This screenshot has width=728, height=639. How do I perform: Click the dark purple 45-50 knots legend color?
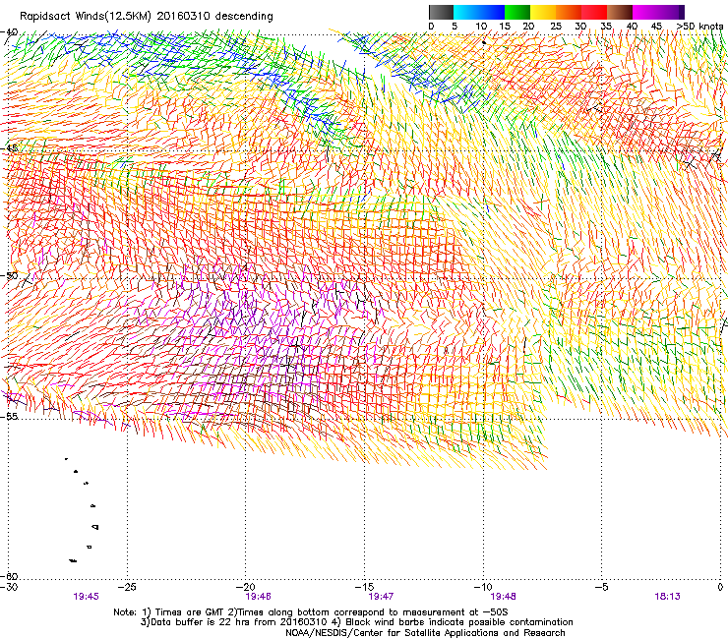671,12
